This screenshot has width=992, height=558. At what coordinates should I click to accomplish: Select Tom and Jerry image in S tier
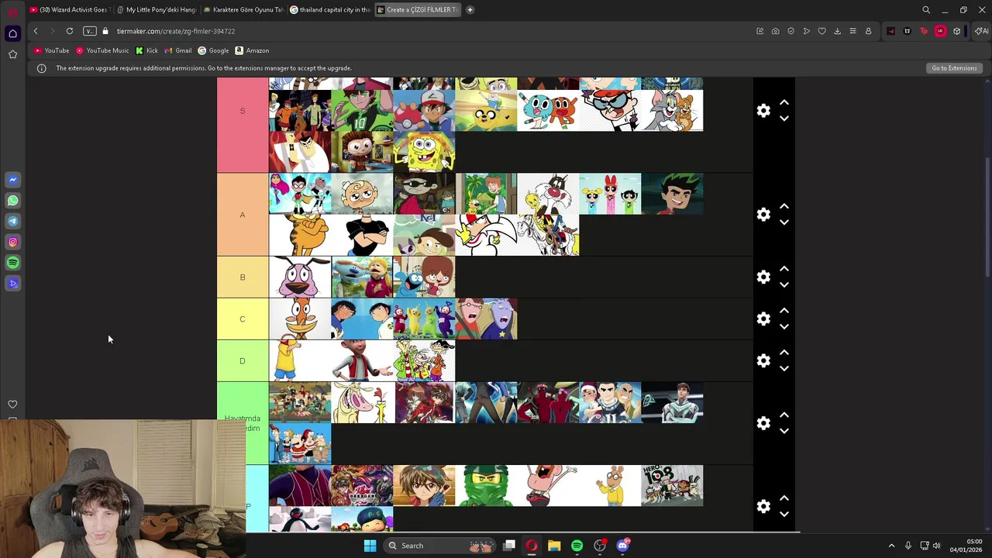(x=672, y=111)
